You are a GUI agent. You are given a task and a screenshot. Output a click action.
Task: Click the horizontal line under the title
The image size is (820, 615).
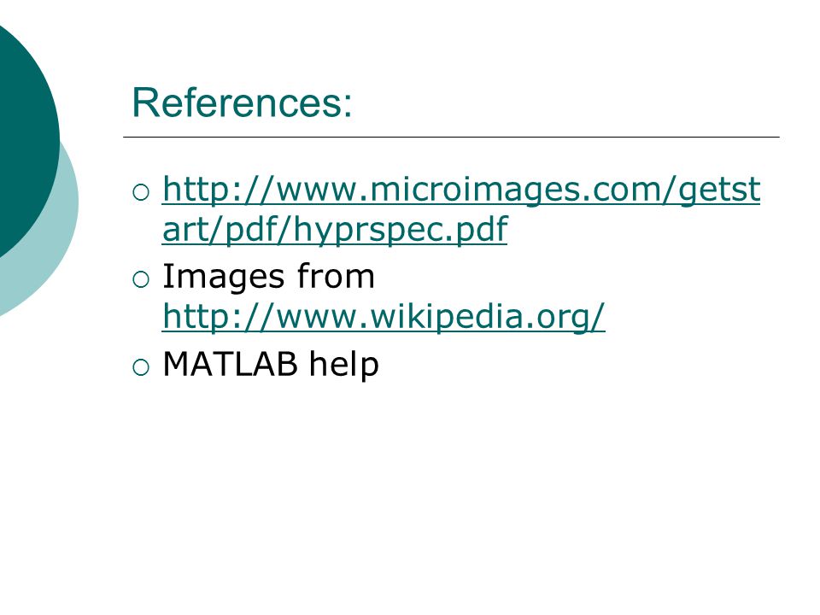451,137
